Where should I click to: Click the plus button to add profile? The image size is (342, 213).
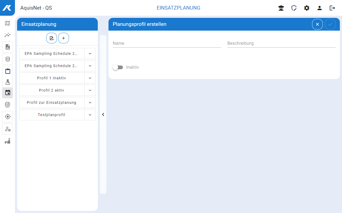64,38
